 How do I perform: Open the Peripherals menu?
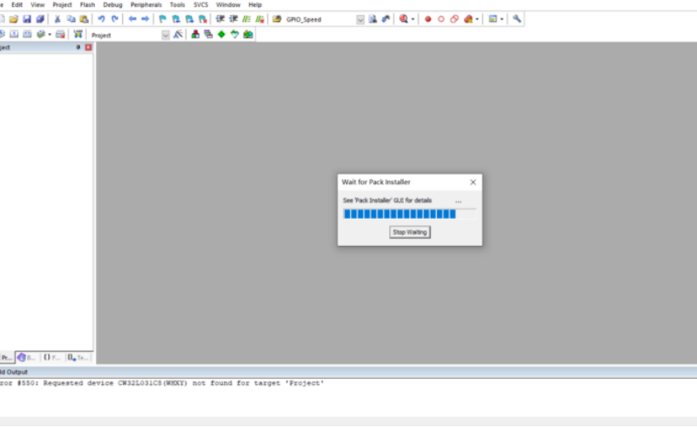[146, 4]
